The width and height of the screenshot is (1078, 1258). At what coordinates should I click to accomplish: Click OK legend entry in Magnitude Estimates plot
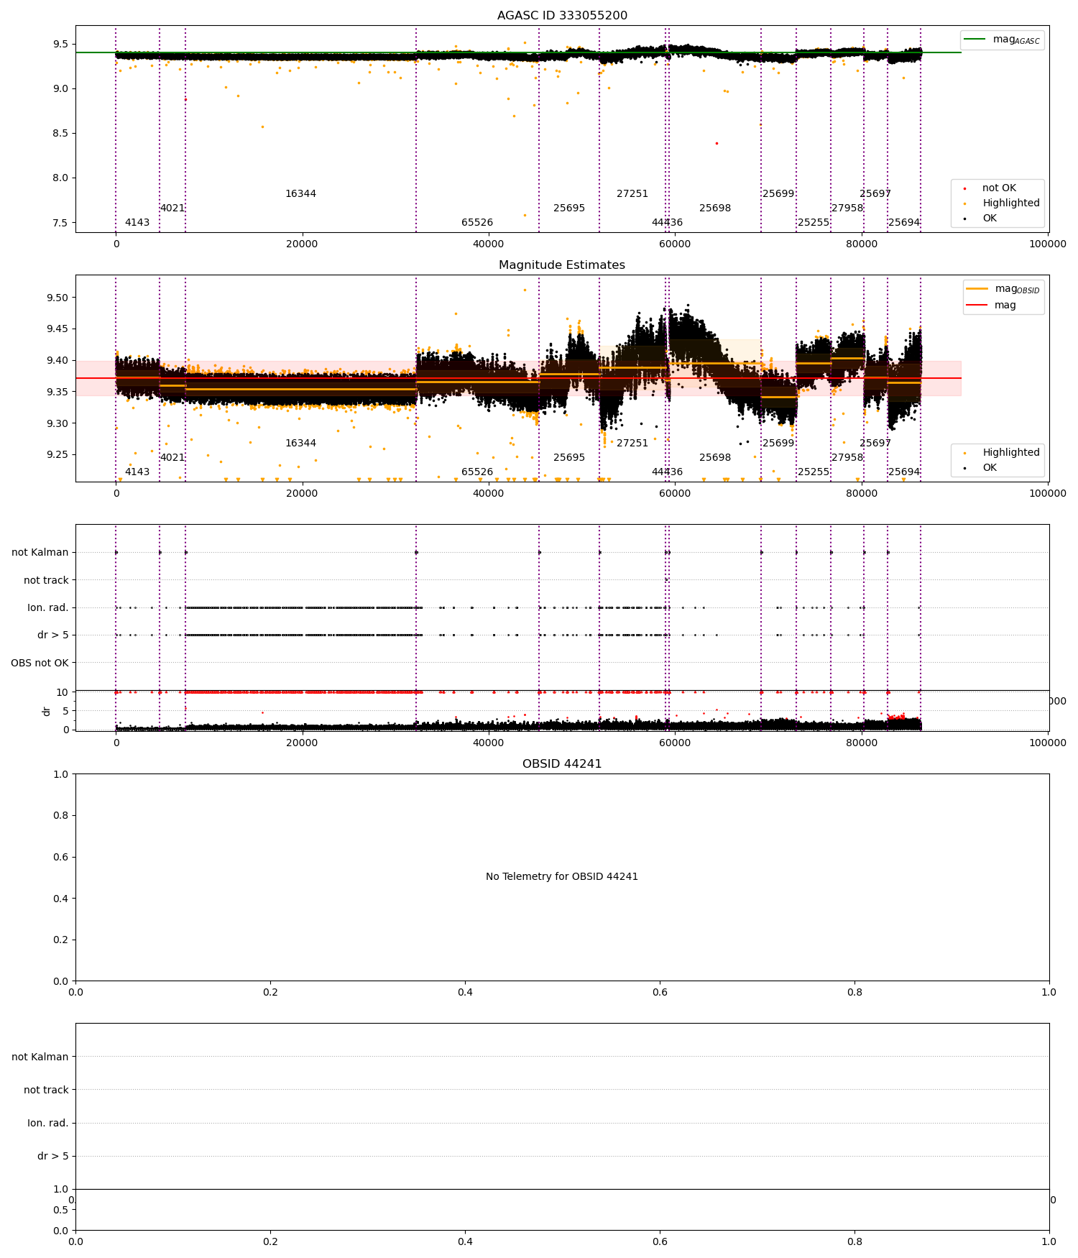pos(980,467)
